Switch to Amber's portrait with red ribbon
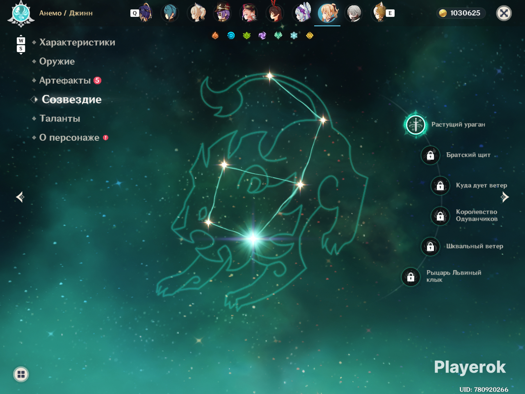This screenshot has width=525, height=394. coord(275,13)
